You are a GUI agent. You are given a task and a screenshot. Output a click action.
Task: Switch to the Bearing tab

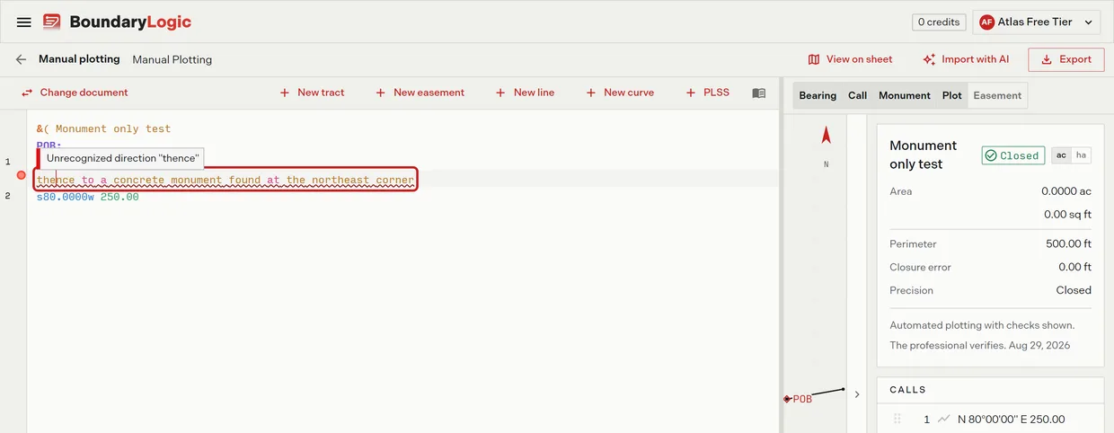point(818,95)
